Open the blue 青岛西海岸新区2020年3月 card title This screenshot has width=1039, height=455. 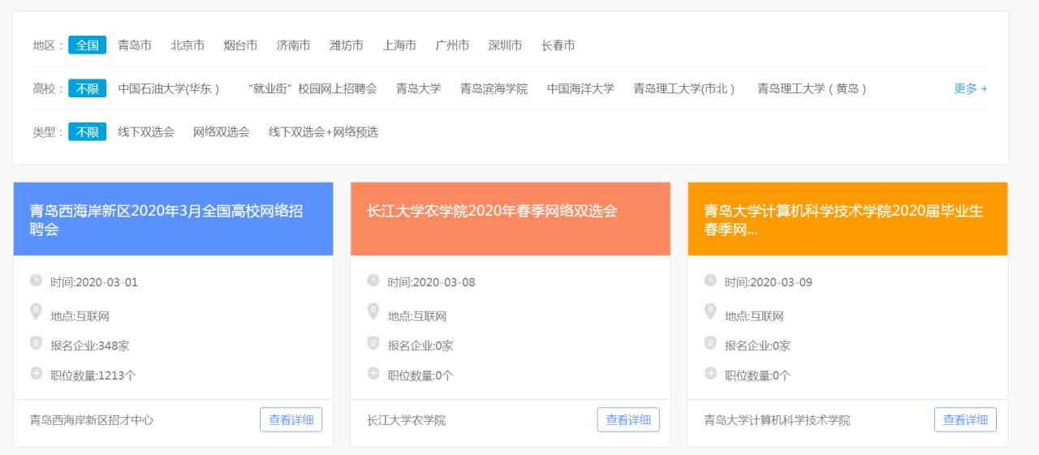click(x=166, y=220)
